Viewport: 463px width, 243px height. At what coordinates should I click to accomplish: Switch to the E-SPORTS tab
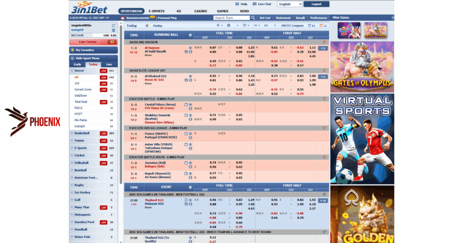point(156,11)
